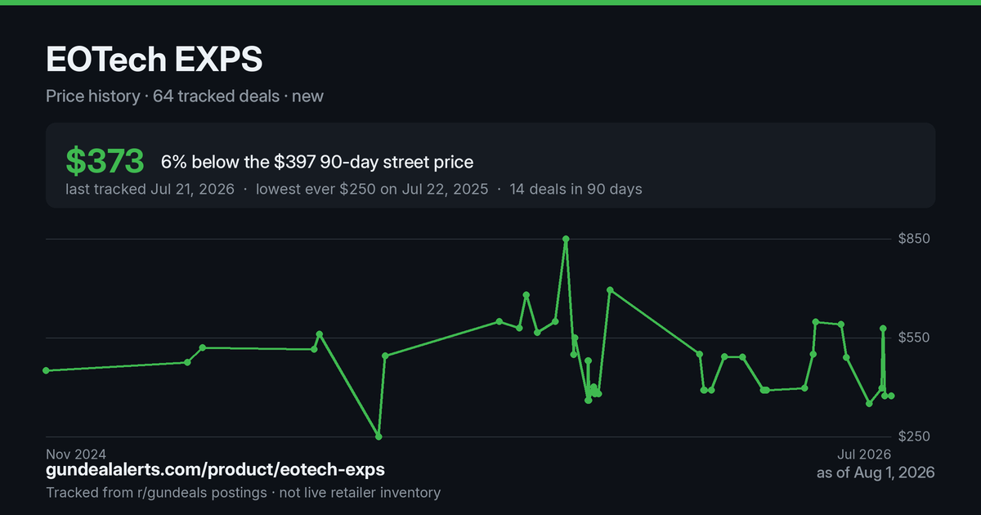The width and height of the screenshot is (981, 515).
Task: Click the Nov 2024 date label
Action: click(x=76, y=454)
